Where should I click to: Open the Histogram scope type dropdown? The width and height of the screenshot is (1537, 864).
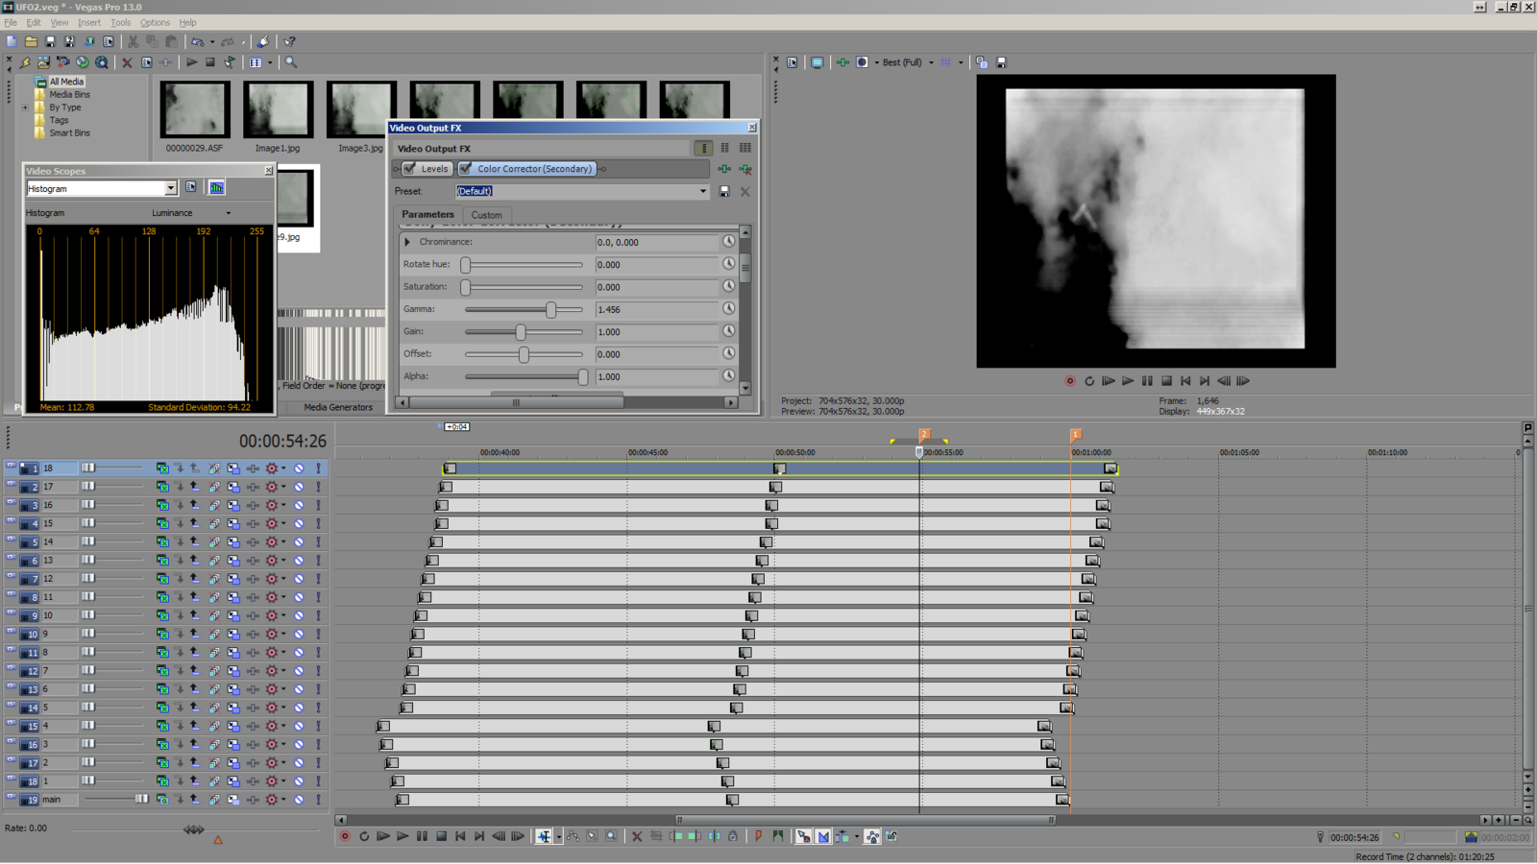click(x=170, y=189)
